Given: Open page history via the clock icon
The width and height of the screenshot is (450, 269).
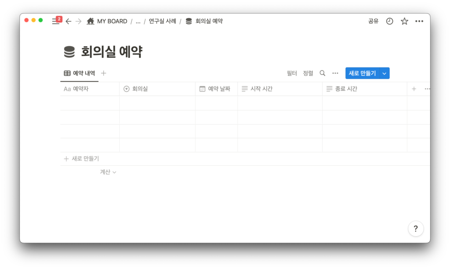Looking at the screenshot, I should coord(389,21).
